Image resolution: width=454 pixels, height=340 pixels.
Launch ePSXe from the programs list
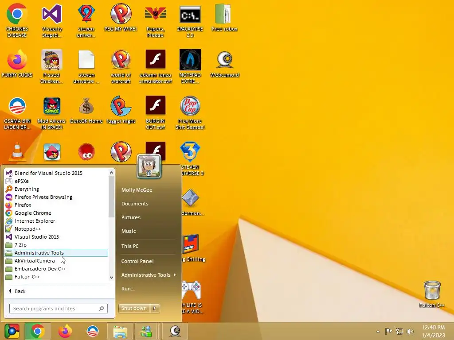pyautogui.click(x=56, y=181)
